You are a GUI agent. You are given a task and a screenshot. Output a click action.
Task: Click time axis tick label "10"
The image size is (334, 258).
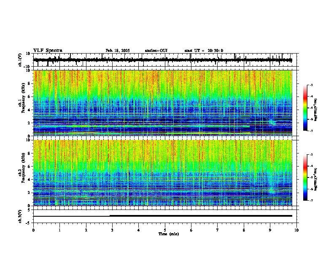point(296,230)
